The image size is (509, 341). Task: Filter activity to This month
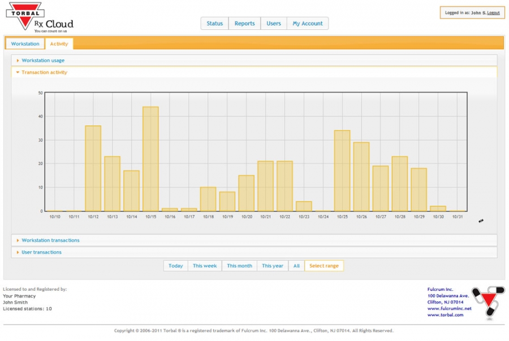(x=240, y=266)
